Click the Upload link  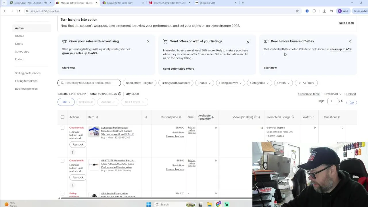click(351, 94)
